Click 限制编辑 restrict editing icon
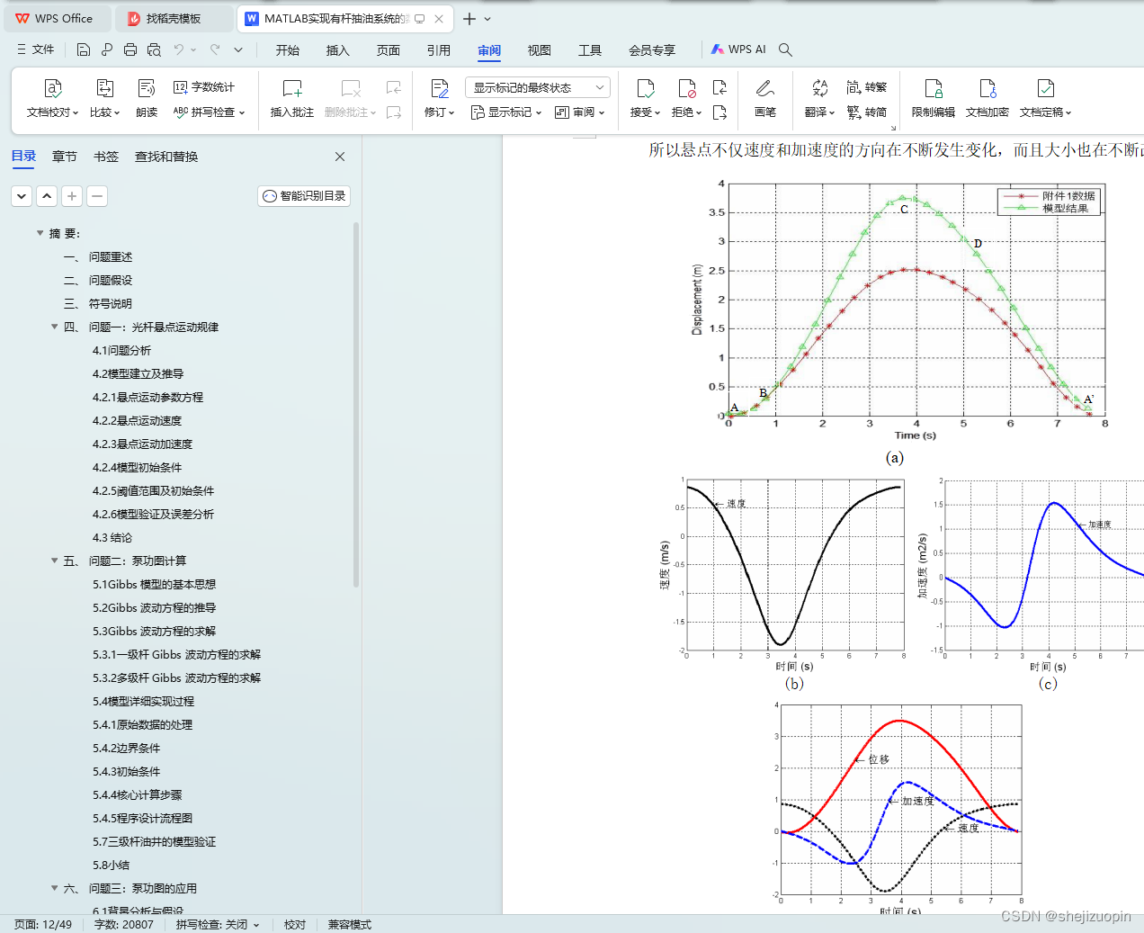The image size is (1144, 933). 934,88
